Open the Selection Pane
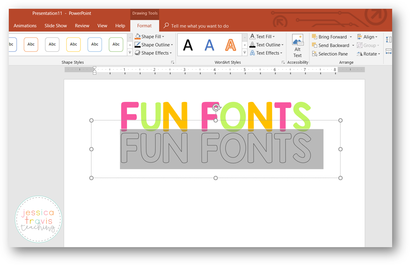Screen dimensions: 410x265 pyautogui.click(x=330, y=54)
